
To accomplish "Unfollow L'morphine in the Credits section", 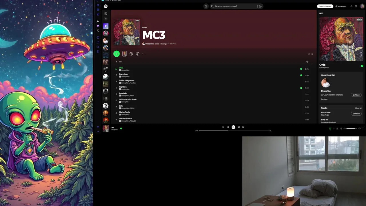I will pyautogui.click(x=356, y=114).
